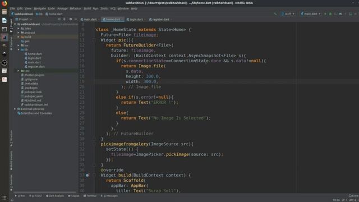Open IntelliJ IDEA icon in dock

click(x=4, y=38)
